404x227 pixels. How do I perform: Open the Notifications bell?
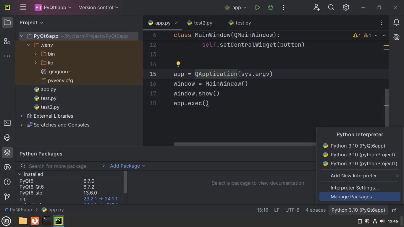point(396,22)
